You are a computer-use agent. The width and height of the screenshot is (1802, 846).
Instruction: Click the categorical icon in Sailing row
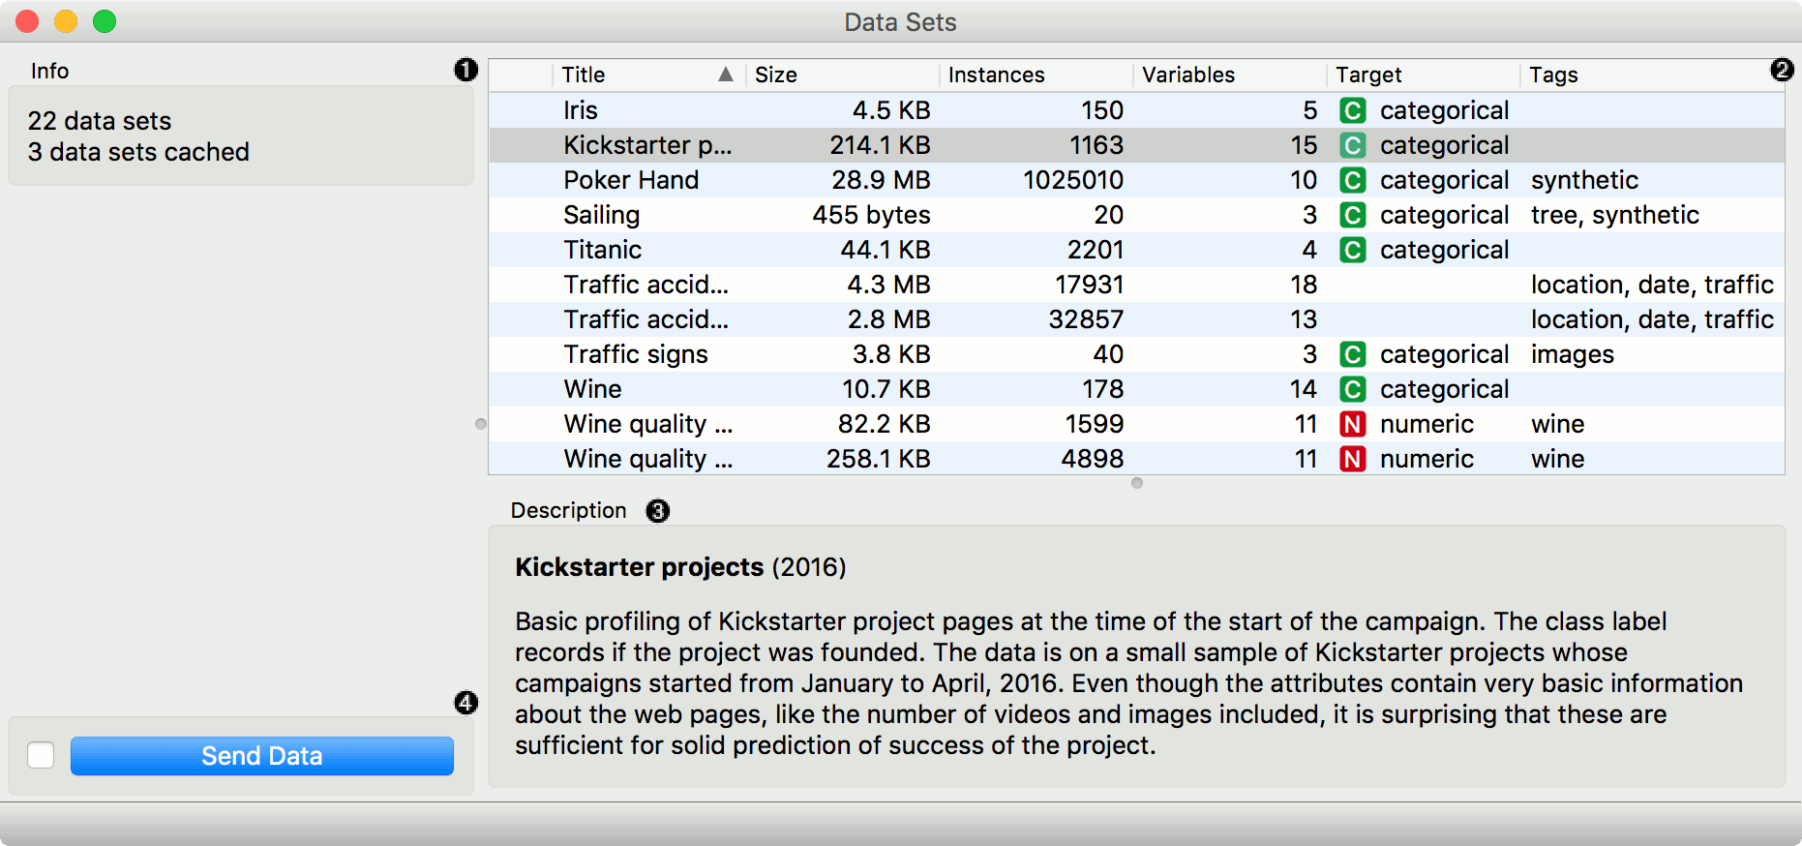pos(1352,215)
